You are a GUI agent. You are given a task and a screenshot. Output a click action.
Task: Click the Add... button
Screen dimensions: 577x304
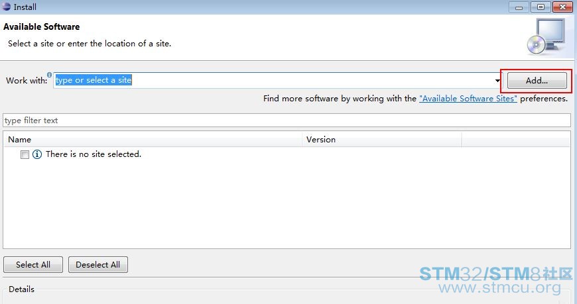537,81
